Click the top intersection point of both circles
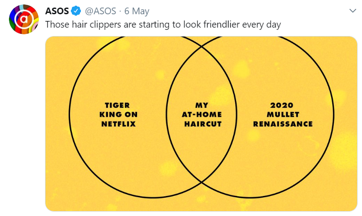Screen dimensions: 362x216 pos(202,47)
